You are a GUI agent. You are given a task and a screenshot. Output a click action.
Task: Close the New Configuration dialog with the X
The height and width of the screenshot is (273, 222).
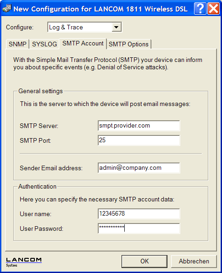click(213, 8)
